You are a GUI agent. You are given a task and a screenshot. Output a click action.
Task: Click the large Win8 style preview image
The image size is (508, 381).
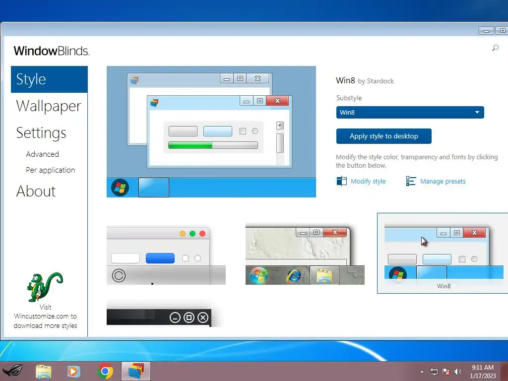tap(211, 131)
